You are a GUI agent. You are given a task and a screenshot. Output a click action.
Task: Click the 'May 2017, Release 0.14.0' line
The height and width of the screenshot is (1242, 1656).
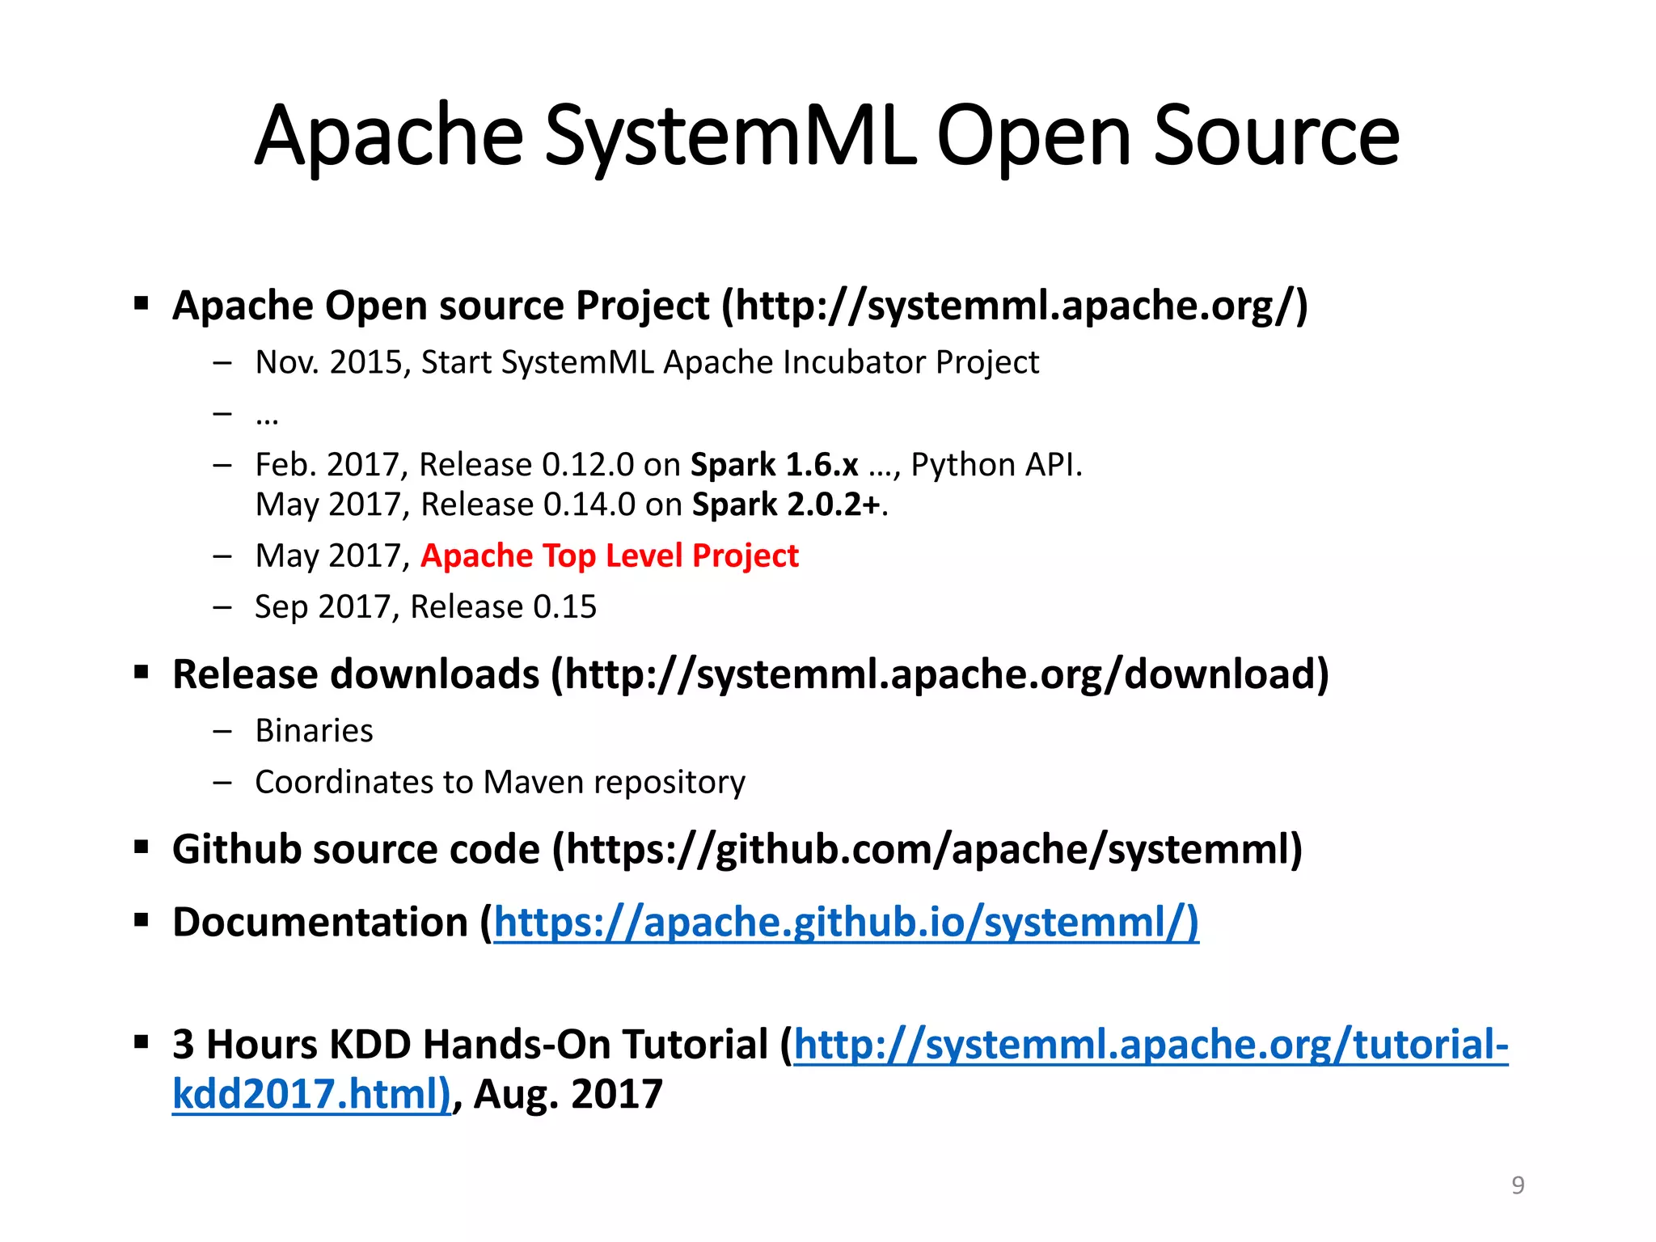coord(572,505)
